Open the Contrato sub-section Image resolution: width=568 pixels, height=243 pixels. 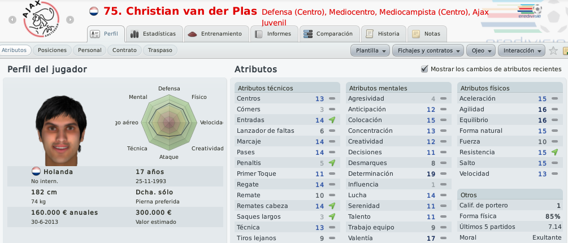124,50
